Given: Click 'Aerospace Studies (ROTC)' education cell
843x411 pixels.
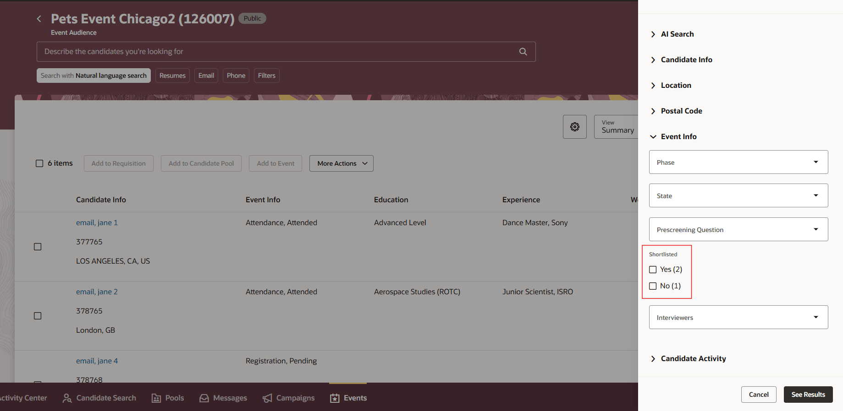Looking at the screenshot, I should pyautogui.click(x=417, y=292).
